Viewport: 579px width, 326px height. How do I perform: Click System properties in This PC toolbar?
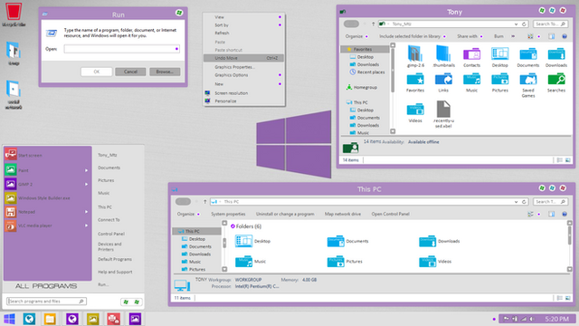[x=228, y=214]
